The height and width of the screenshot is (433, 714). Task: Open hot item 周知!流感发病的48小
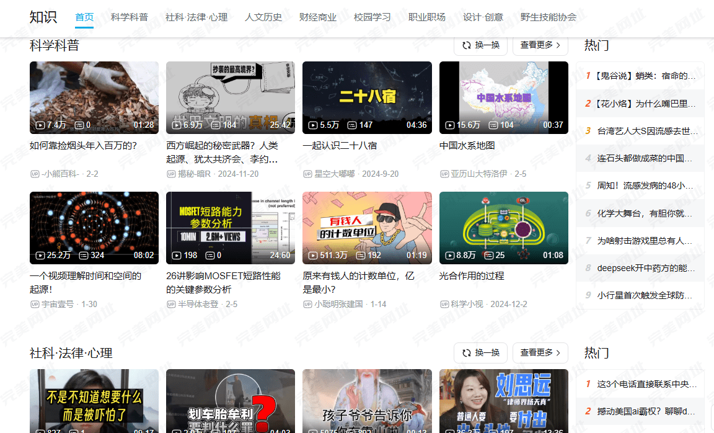(640, 185)
